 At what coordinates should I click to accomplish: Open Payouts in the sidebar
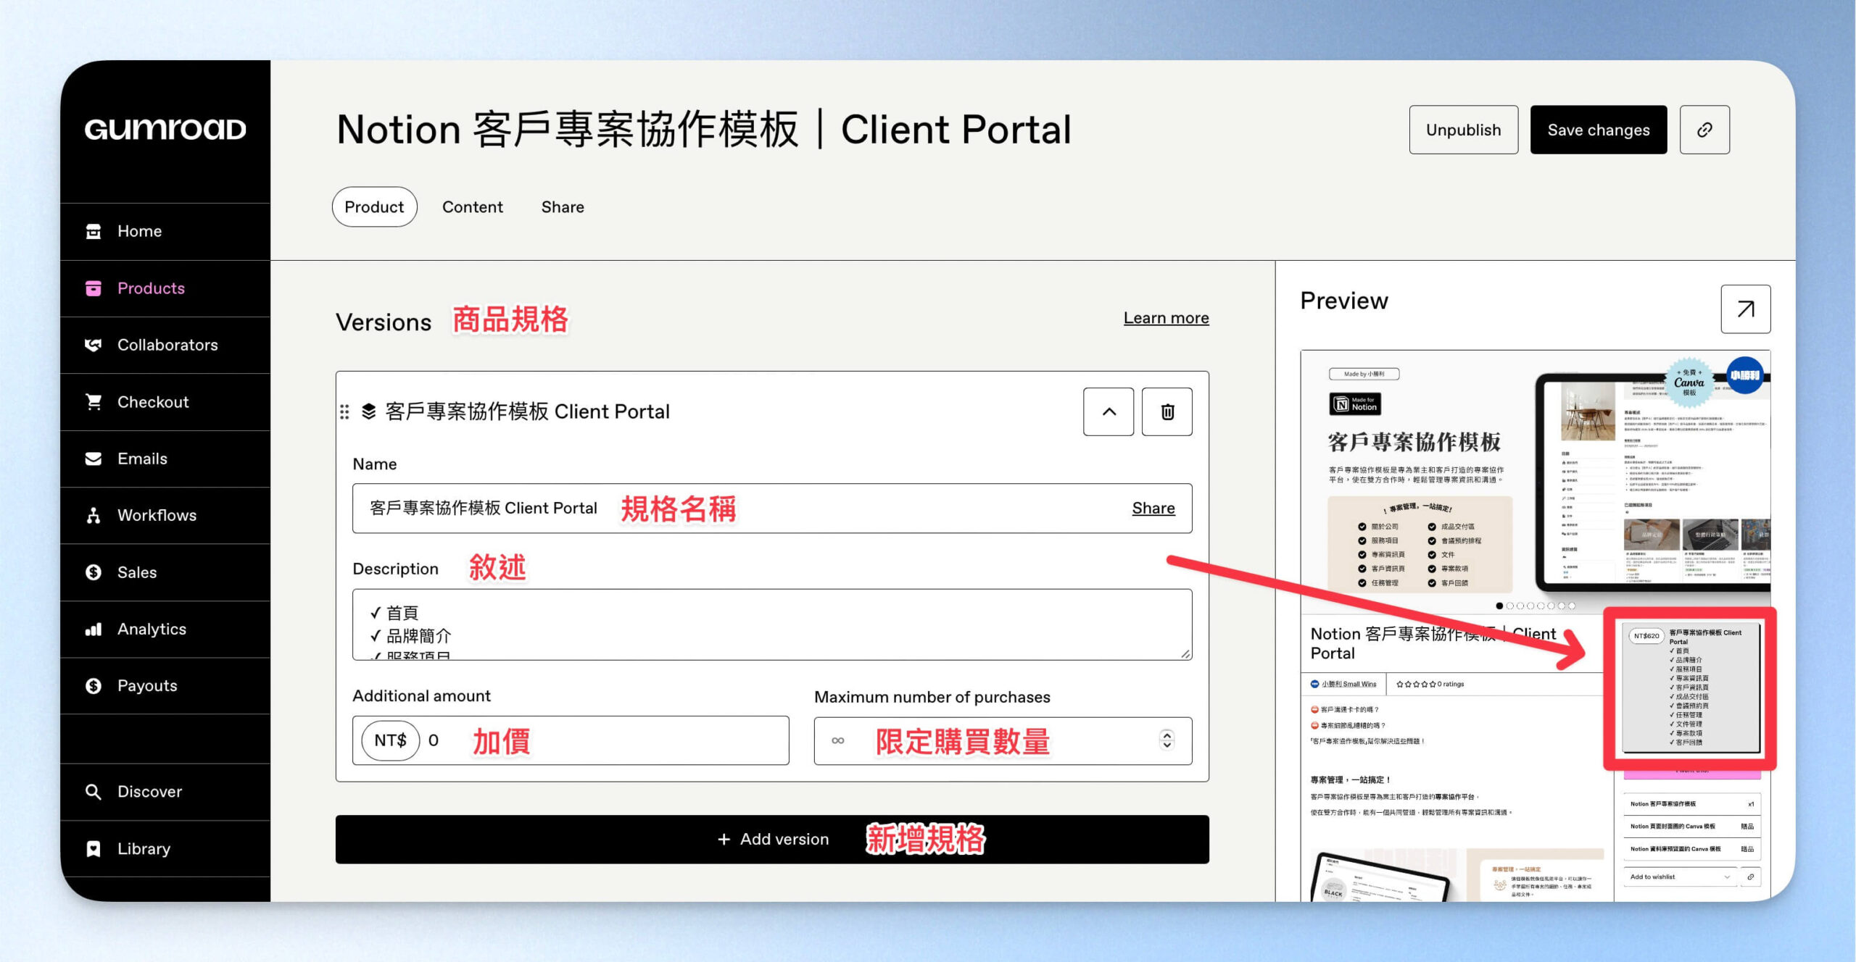165,685
